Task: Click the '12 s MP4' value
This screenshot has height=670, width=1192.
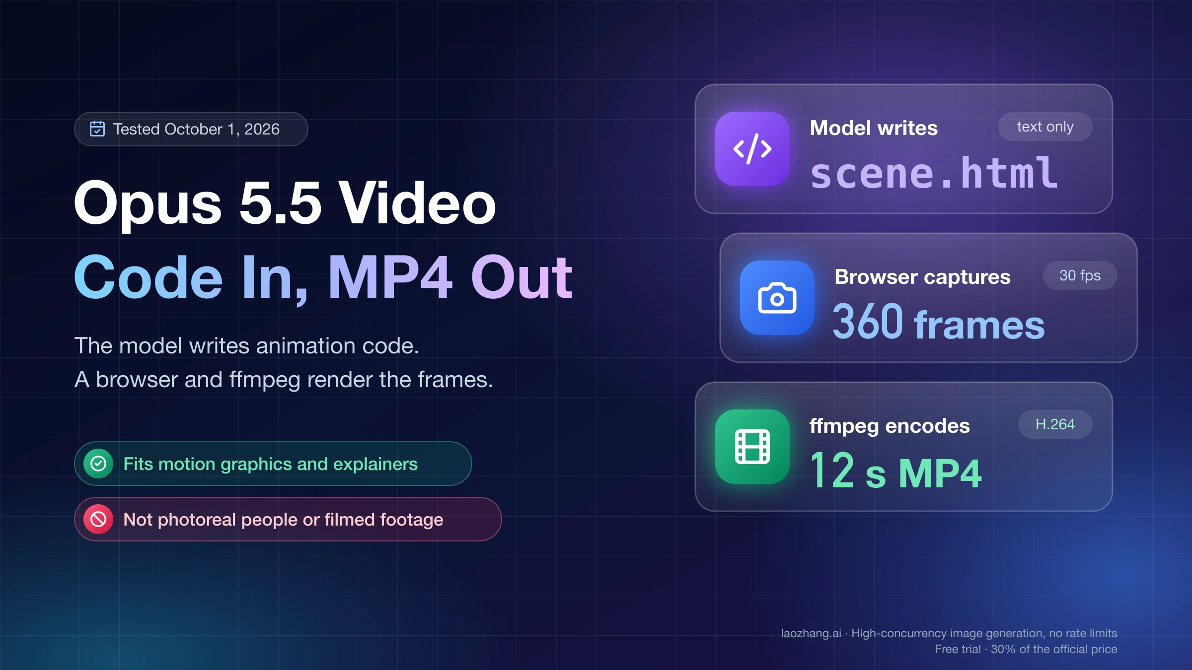Action: 896,470
